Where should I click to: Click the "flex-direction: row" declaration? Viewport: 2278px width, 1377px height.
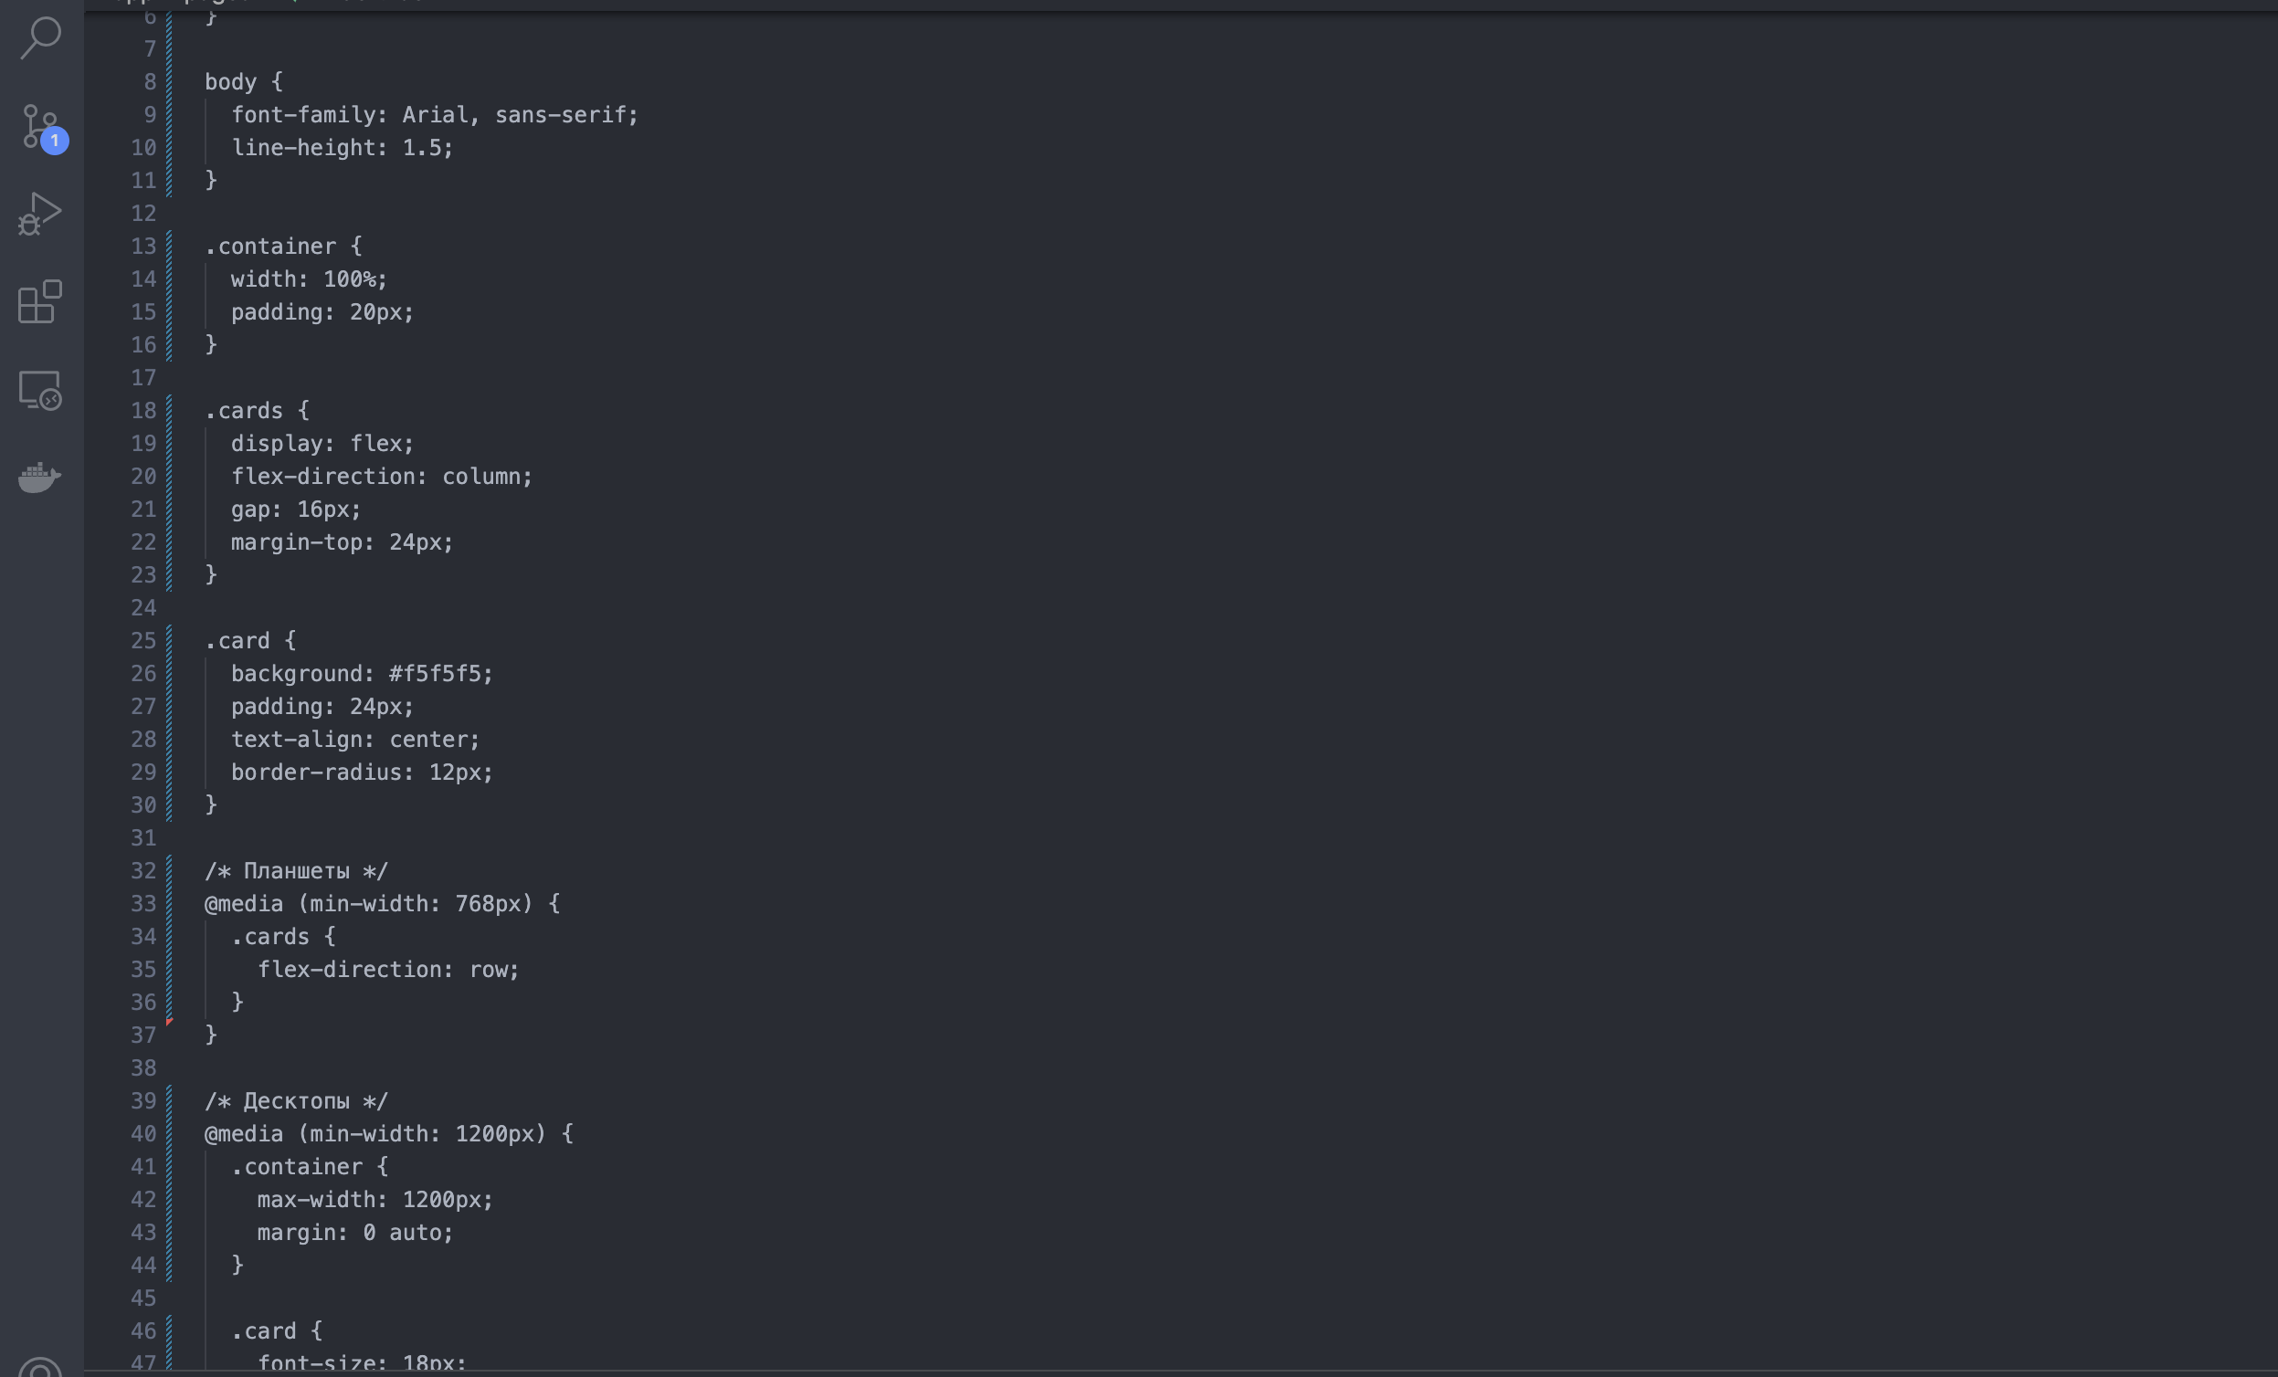tap(387, 971)
